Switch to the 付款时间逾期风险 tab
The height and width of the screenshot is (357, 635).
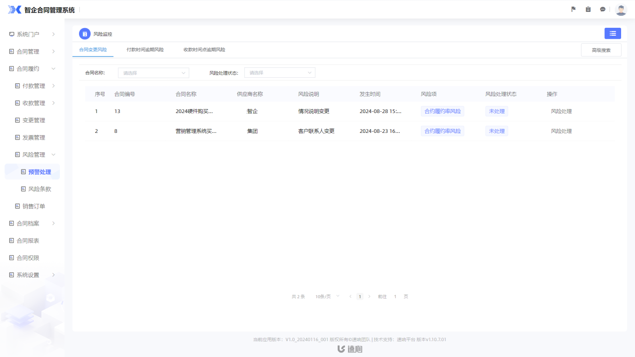point(145,50)
